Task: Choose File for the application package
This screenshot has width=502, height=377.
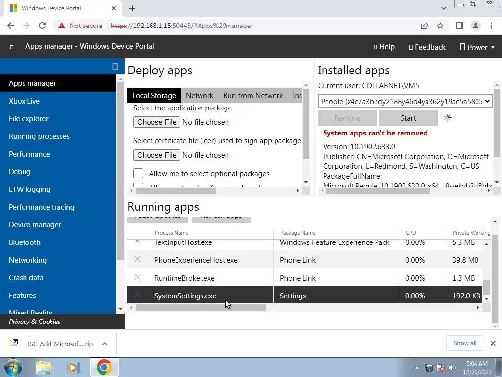Action: pos(157,122)
